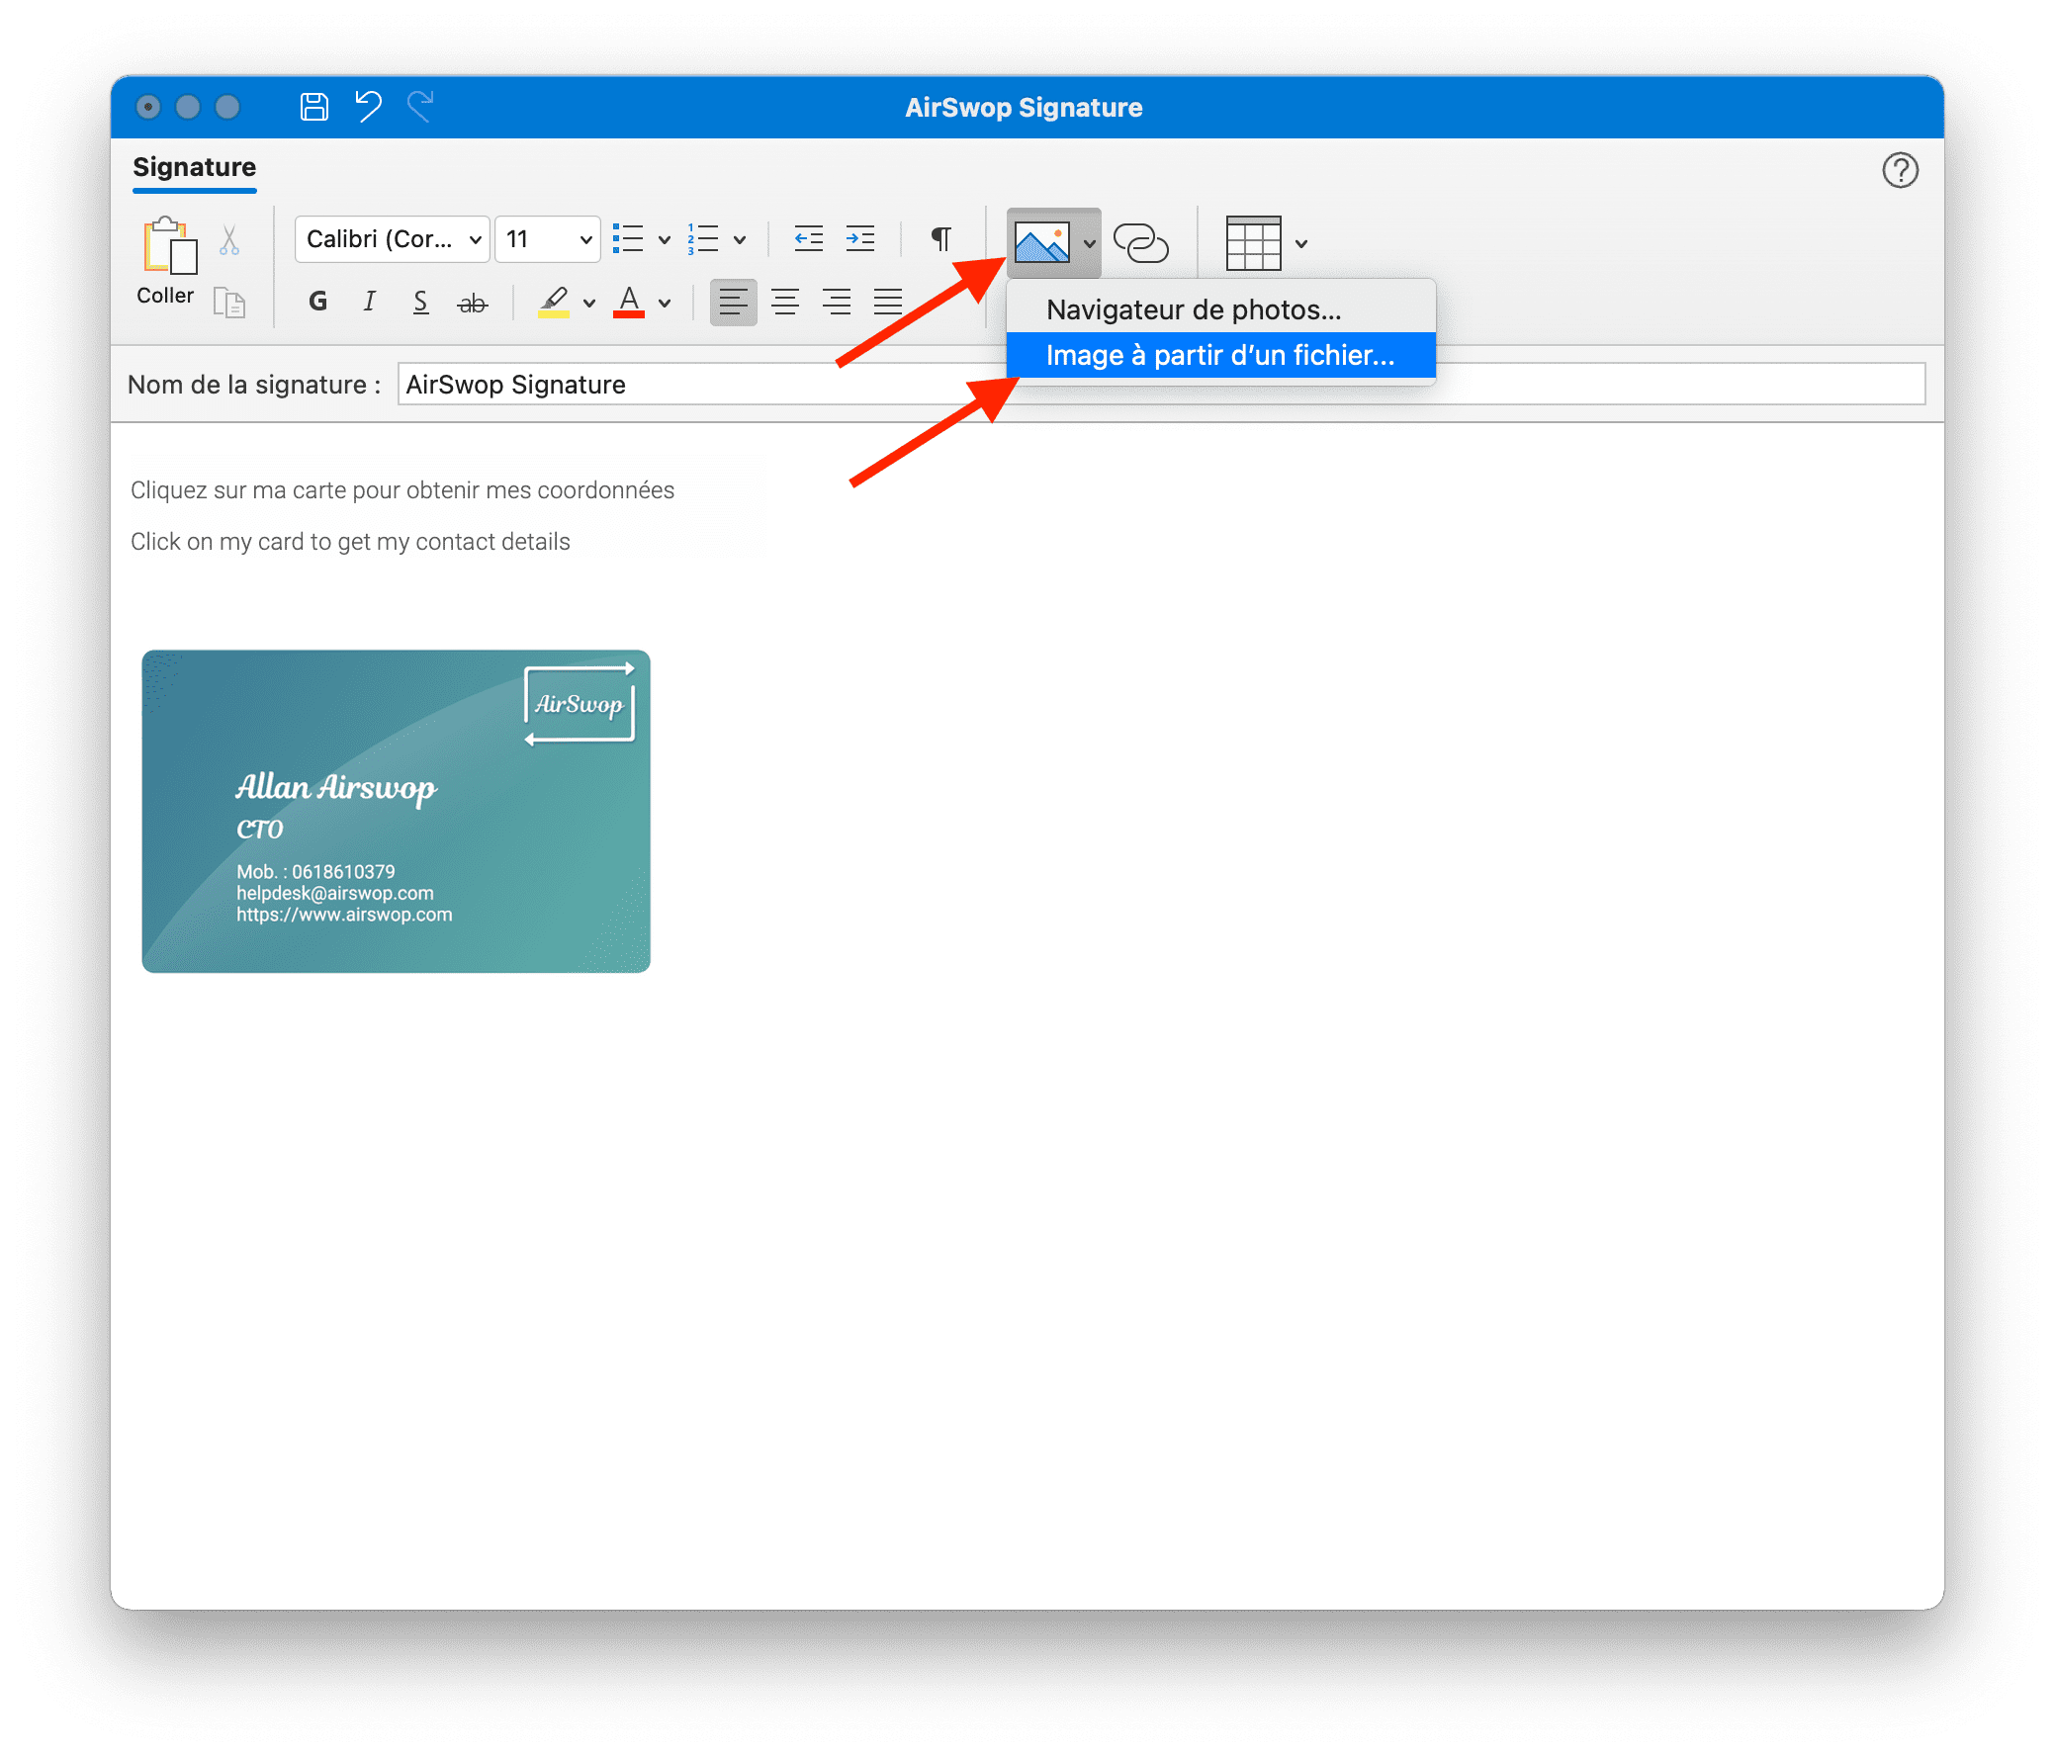
Task: Center align the text
Action: (x=785, y=302)
